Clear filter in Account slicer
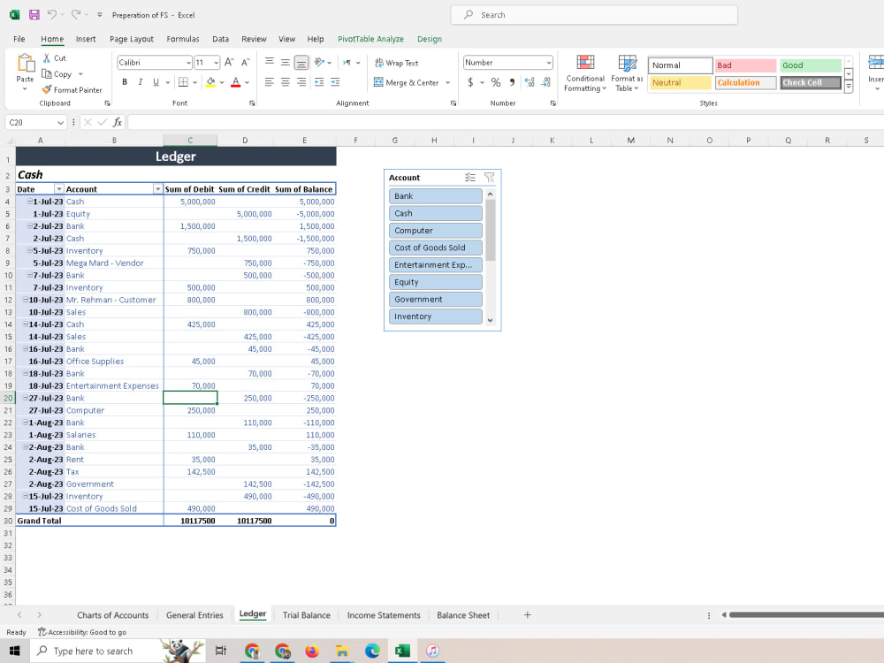Screen dimensions: 884x663 click(489, 178)
